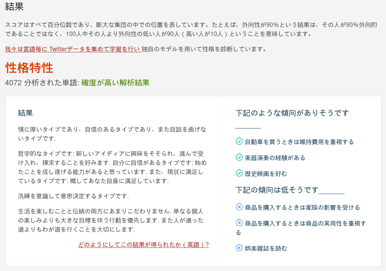
Task: Click the X icon beside 実用性を重視する item
Action: click(x=239, y=223)
